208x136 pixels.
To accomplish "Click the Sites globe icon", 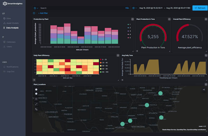I will coord(4,18).
